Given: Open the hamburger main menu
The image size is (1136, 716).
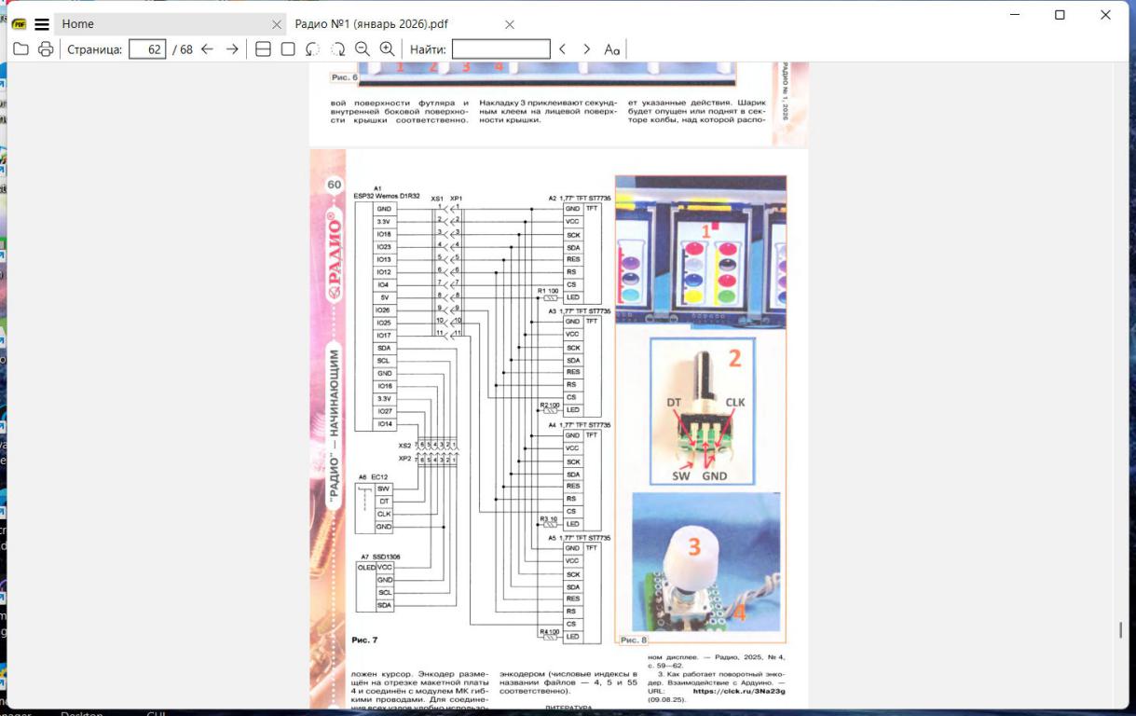Looking at the screenshot, I should [42, 24].
